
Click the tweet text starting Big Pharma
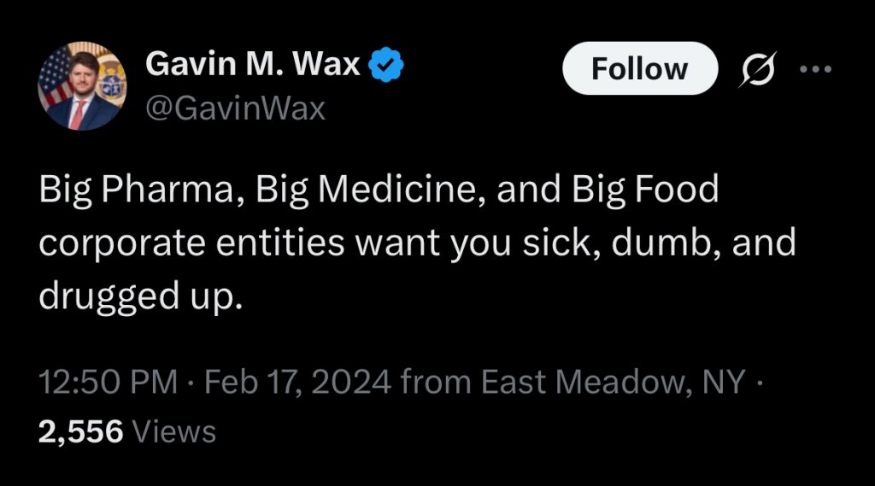[417, 242]
